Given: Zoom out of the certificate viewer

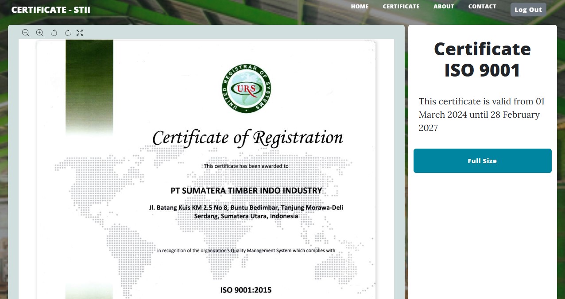Looking at the screenshot, I should [x=26, y=33].
